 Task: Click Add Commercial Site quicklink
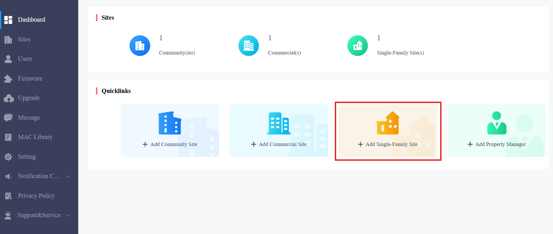(x=279, y=131)
